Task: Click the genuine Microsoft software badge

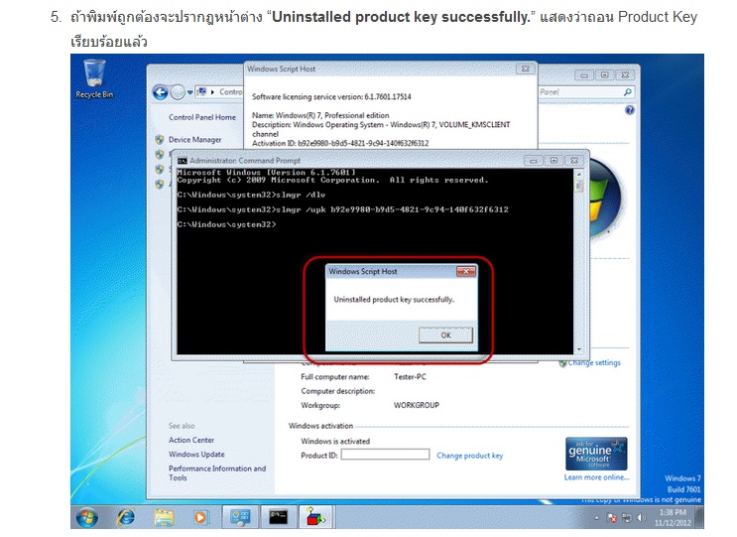Action: (x=596, y=454)
